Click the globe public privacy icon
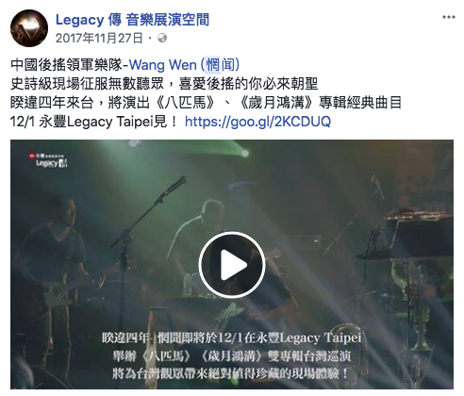This screenshot has width=464, height=396. tap(162, 39)
